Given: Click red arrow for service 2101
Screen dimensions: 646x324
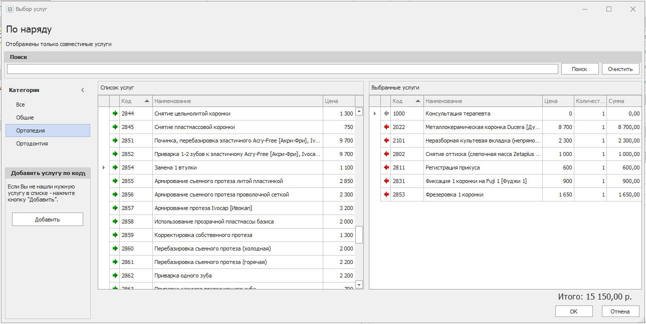Looking at the screenshot, I should click(x=386, y=140).
